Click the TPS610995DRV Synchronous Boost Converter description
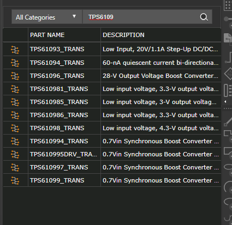This screenshot has width=232, height=225. click(x=160, y=154)
